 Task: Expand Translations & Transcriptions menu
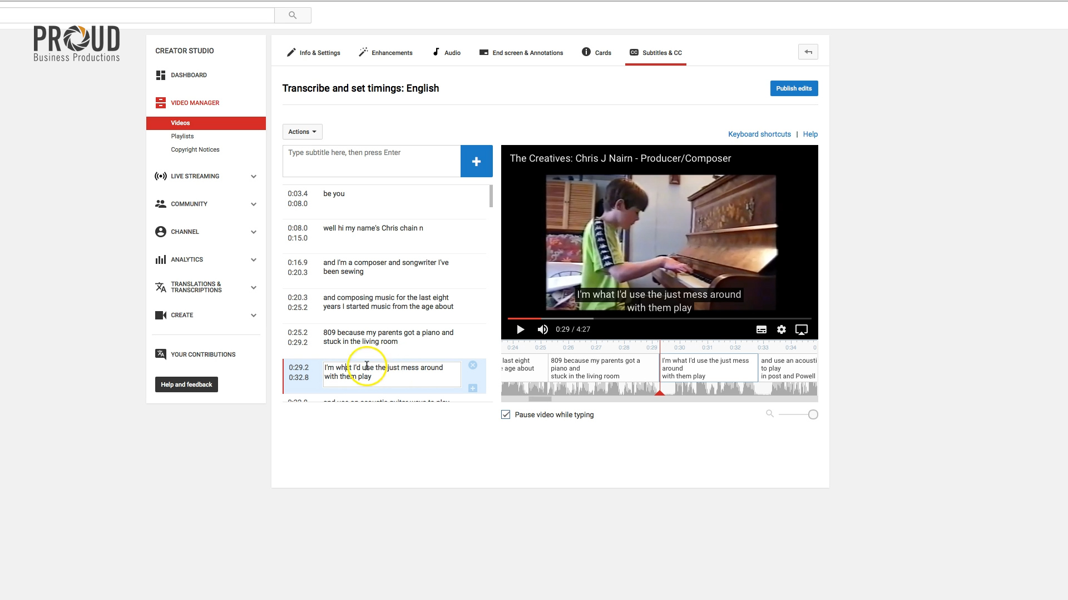254,288
